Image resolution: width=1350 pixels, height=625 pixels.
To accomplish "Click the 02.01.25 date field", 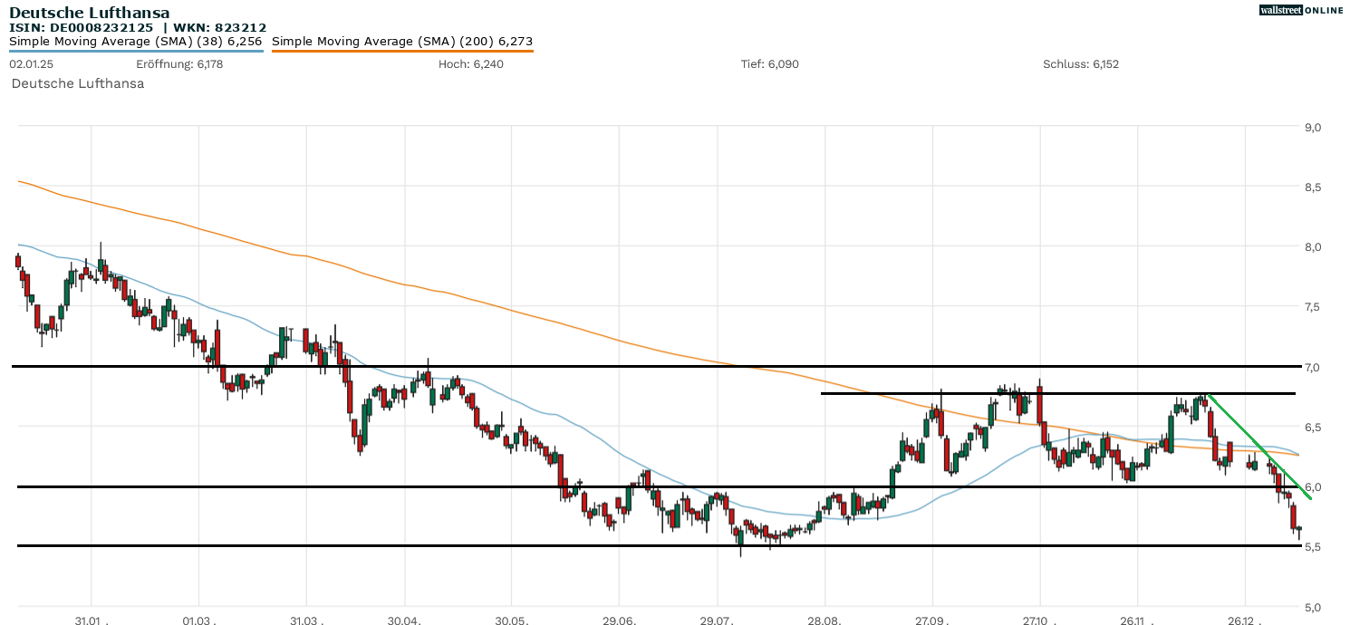I will click(31, 64).
